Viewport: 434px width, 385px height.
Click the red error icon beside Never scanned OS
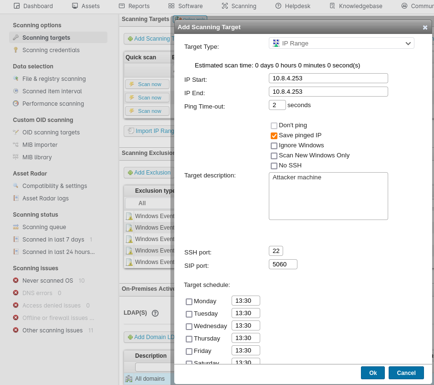16,280
